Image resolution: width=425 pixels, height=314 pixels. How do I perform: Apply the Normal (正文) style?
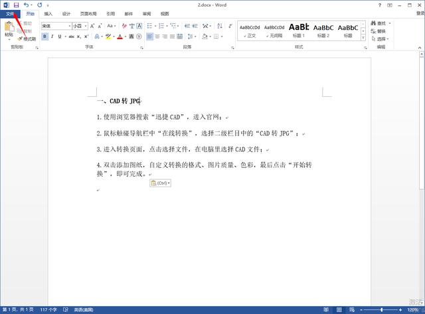pyautogui.click(x=250, y=31)
